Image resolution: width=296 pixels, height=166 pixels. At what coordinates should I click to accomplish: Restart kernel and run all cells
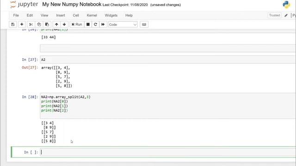103,24
